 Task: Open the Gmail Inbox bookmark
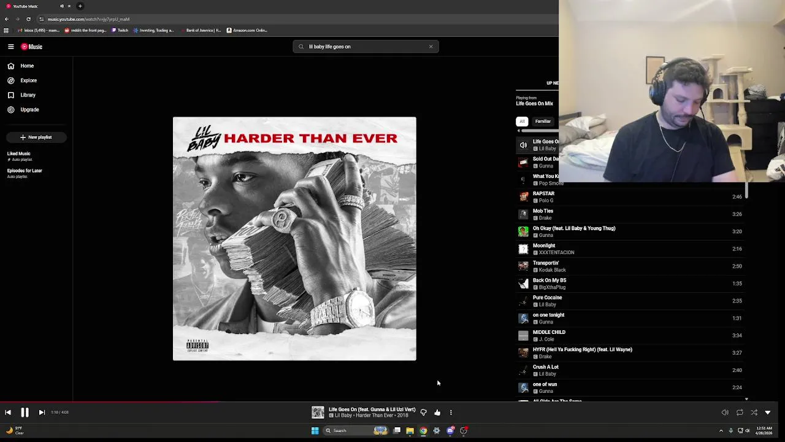click(38, 30)
